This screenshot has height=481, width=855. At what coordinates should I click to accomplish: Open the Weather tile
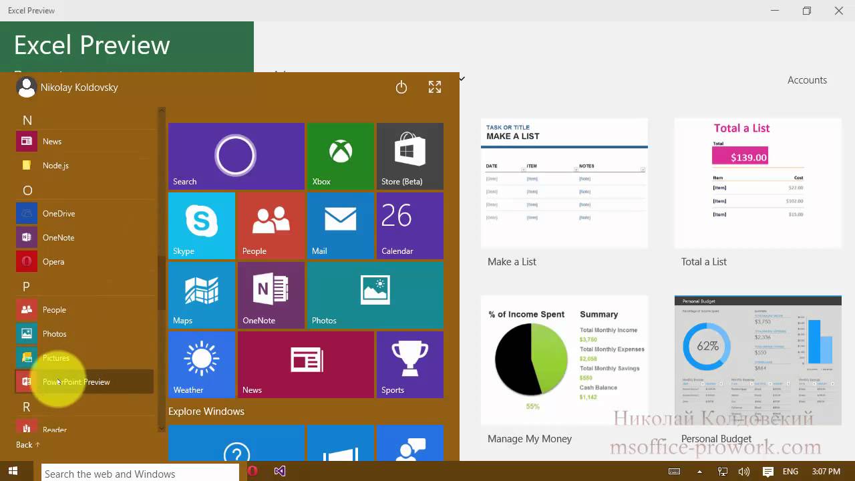pyautogui.click(x=202, y=365)
